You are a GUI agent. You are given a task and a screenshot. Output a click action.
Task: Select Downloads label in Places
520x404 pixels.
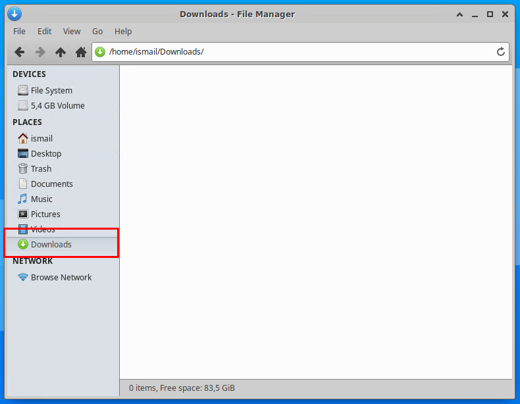coord(51,244)
